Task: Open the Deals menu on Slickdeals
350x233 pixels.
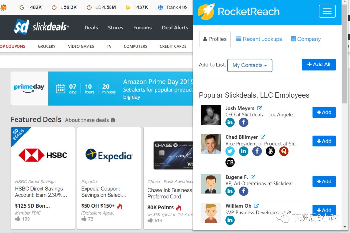Action: click(91, 28)
